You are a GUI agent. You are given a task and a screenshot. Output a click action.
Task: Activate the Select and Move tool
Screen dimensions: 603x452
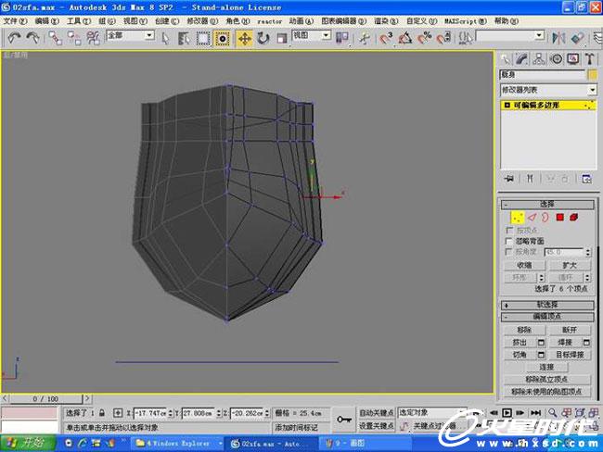[x=244, y=38]
